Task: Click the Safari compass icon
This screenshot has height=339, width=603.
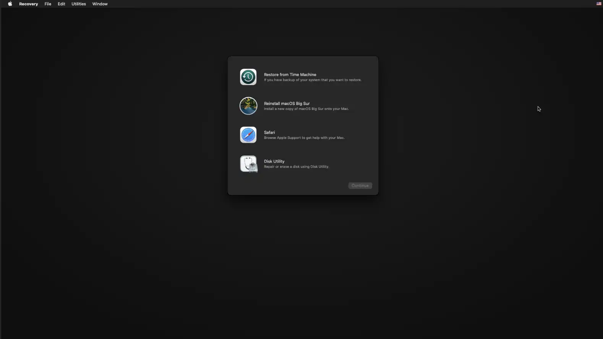Action: pos(248,135)
